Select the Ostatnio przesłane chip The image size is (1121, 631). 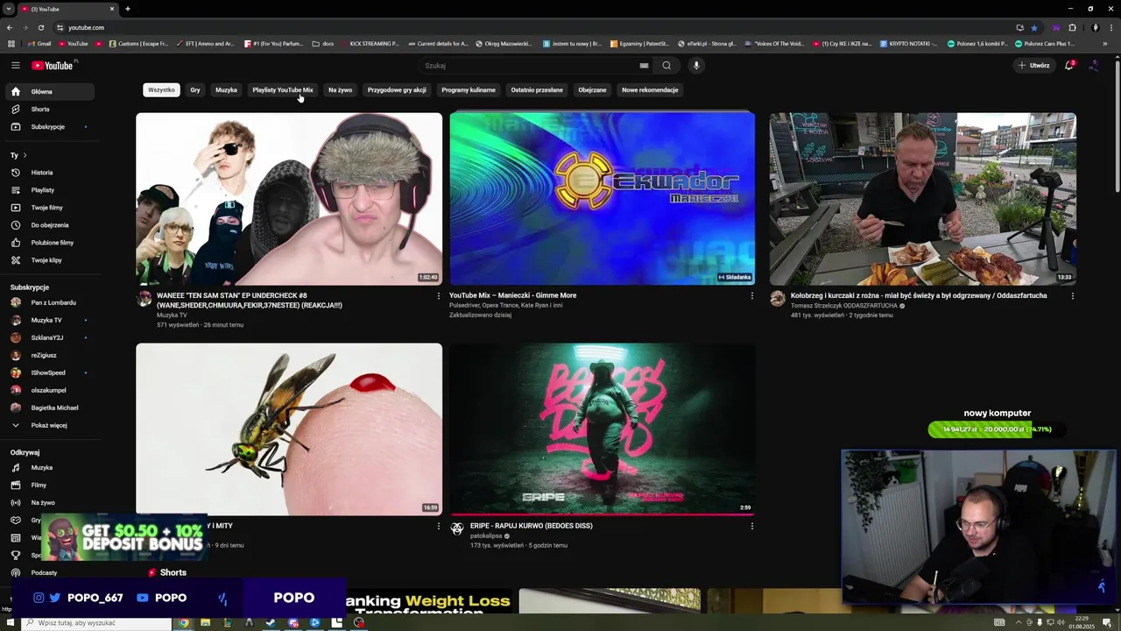coord(537,89)
